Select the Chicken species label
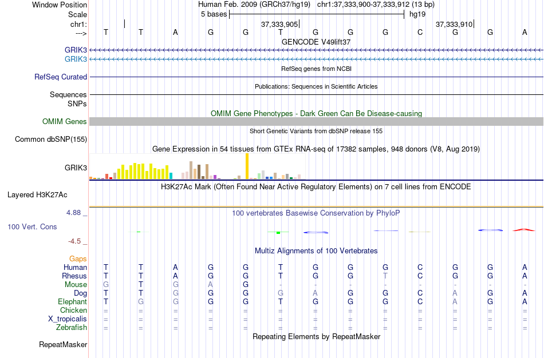The width and height of the screenshot is (544, 358). 73,310
